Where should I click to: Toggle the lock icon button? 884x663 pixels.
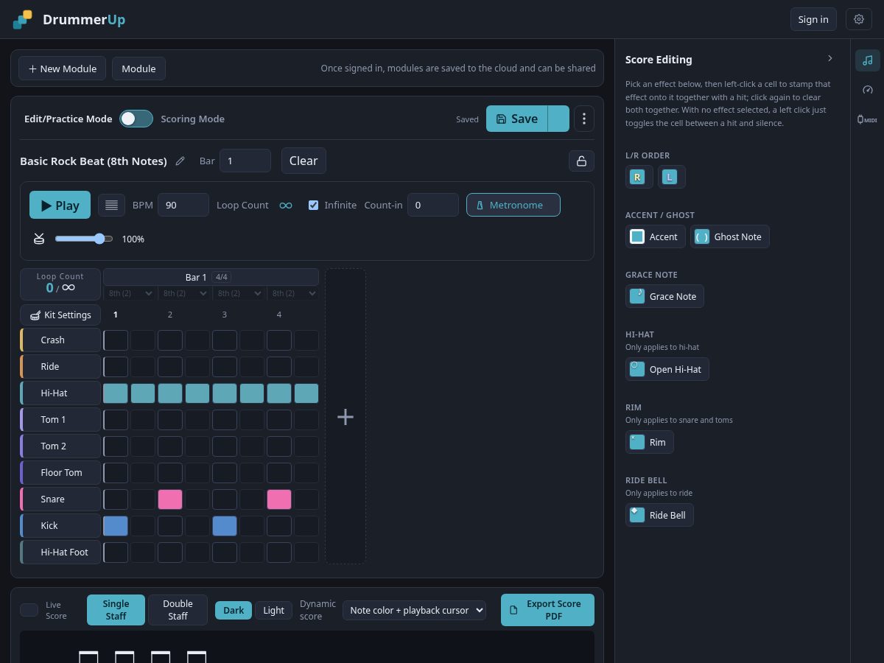pyautogui.click(x=581, y=161)
